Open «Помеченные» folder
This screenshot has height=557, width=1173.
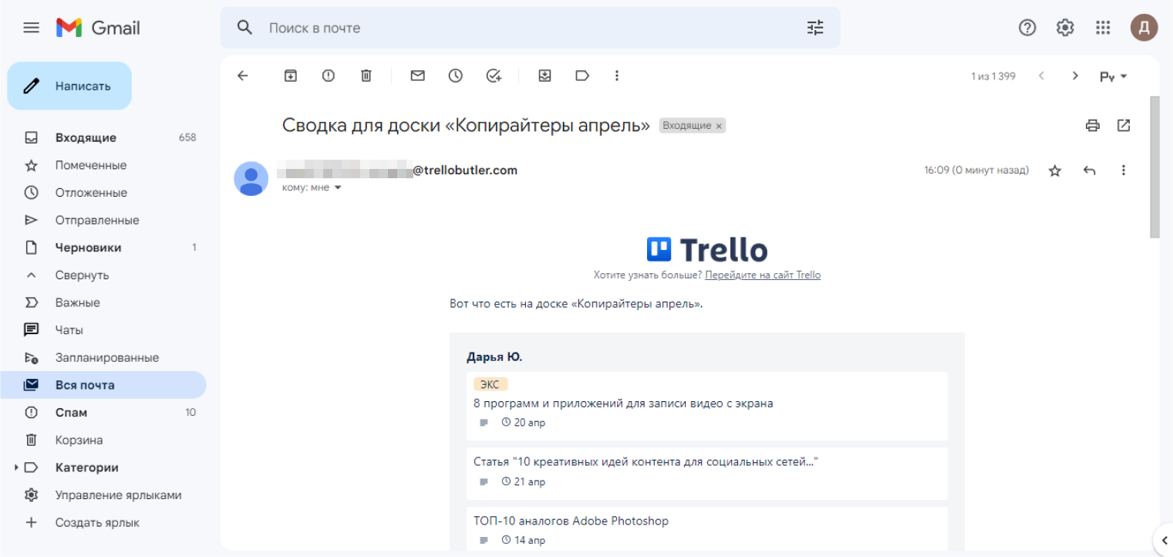coord(103,165)
